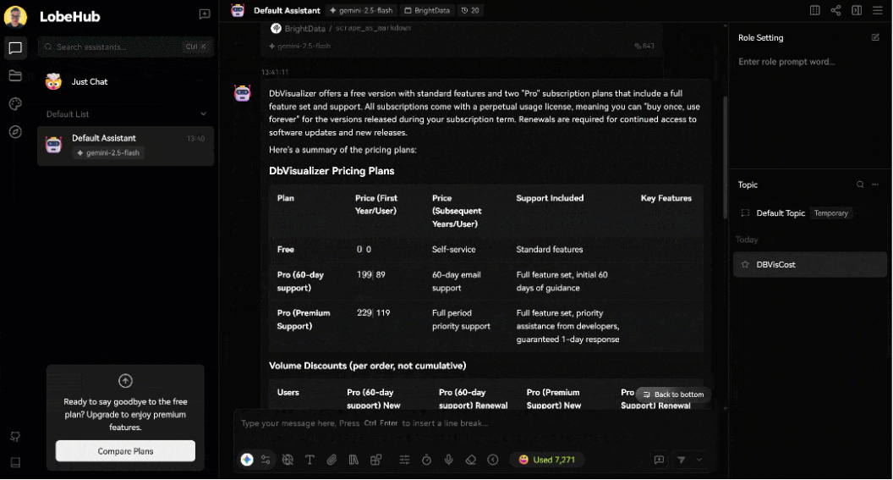Toggle web search globe in input toolbar
Screen dimensions: 893x480
pos(288,460)
